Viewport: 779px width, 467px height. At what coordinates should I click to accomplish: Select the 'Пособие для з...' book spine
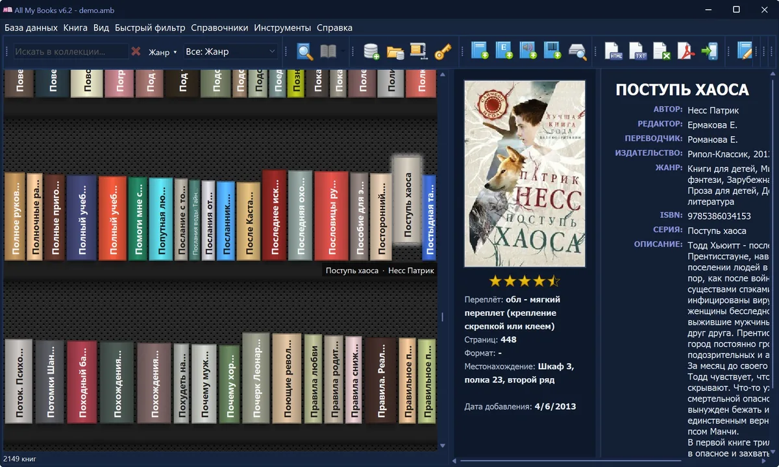pyautogui.click(x=359, y=217)
